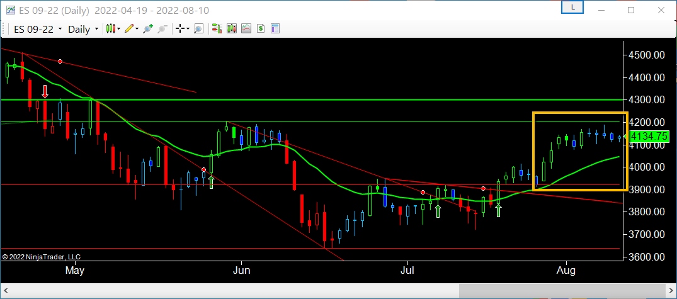Open the Strategies dollar sign icon

pos(261,29)
